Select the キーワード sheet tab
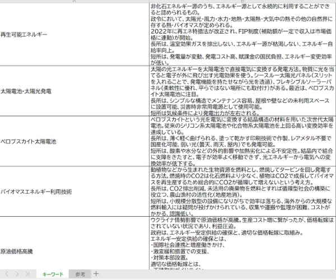The image size is (336, 280). click(x=53, y=274)
